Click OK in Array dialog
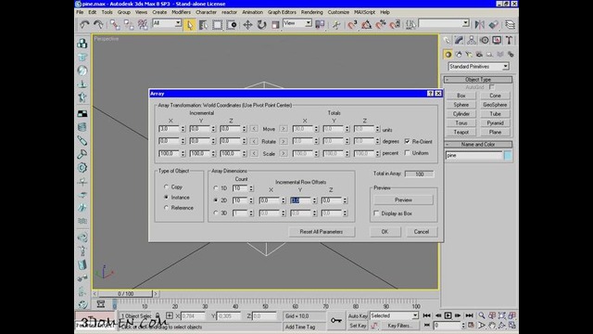Viewport: 593px width, 334px height. [x=385, y=232]
